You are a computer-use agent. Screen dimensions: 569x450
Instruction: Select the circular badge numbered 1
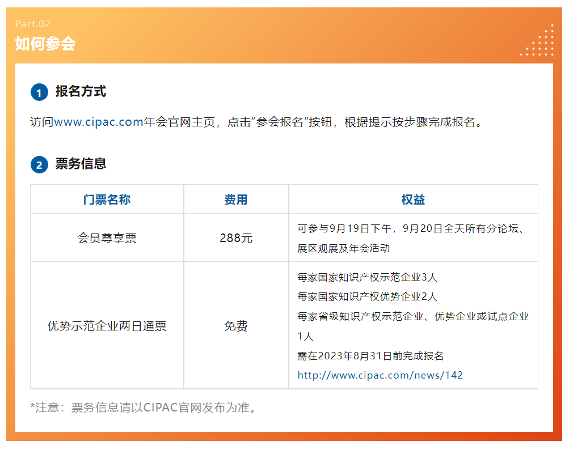tap(39, 92)
